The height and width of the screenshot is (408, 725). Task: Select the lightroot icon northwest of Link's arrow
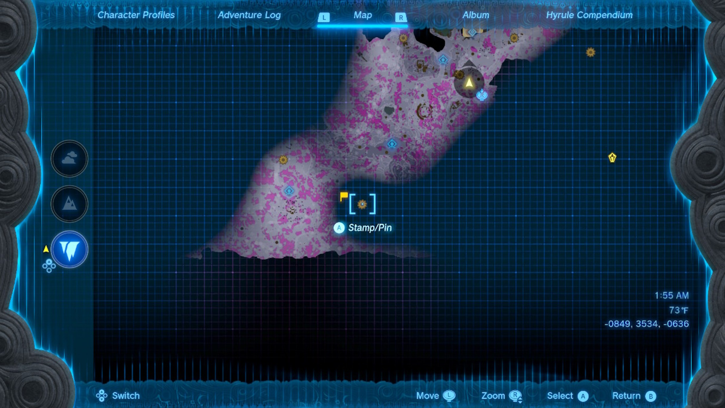point(443,60)
